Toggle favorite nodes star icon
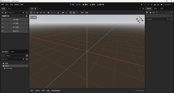The width and height of the screenshot is (174, 93). click(x=27, y=16)
